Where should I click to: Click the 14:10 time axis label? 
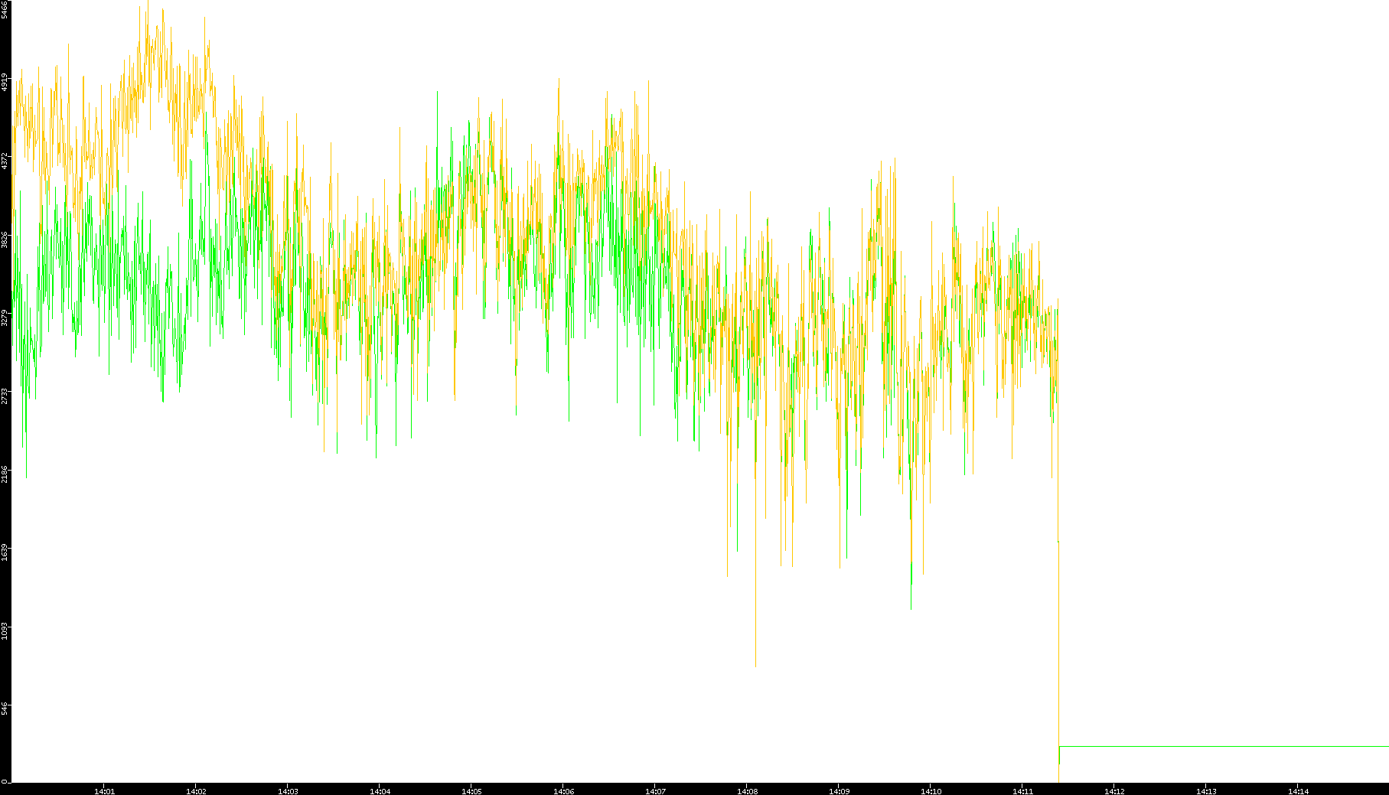point(931,791)
